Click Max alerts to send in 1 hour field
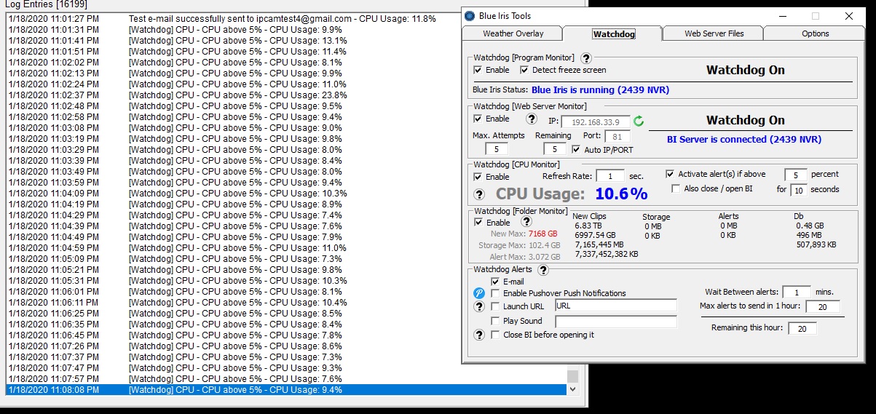Image resolution: width=876 pixels, height=414 pixels. [x=823, y=306]
